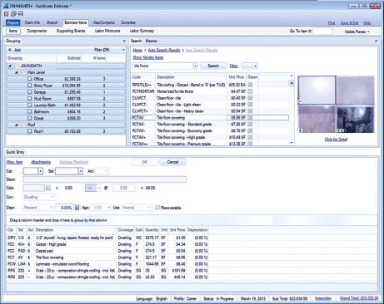Close the Grouping pane with its X
Viewport: 384px width, 304px height.
(x=124, y=41)
